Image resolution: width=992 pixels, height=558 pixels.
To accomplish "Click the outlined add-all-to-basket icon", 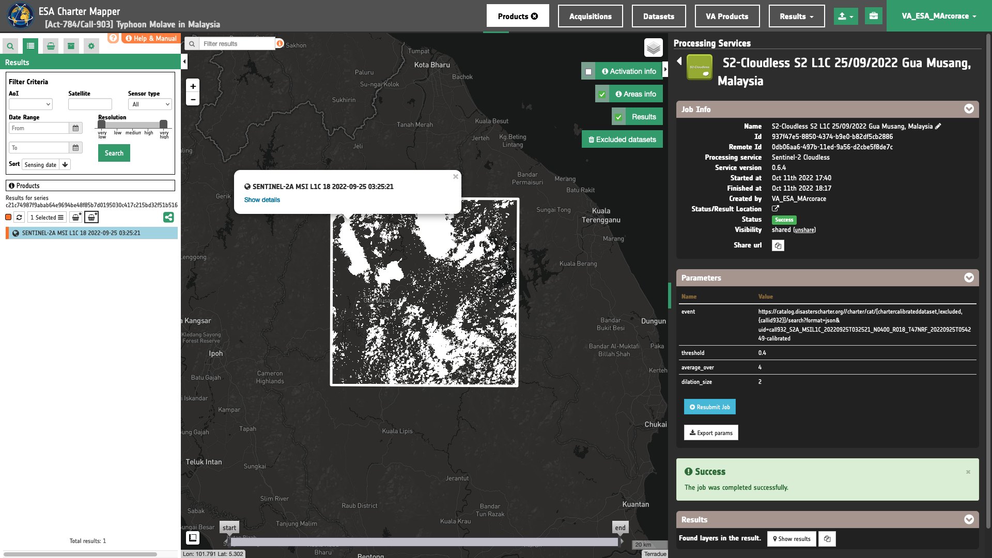I will pos(91,218).
